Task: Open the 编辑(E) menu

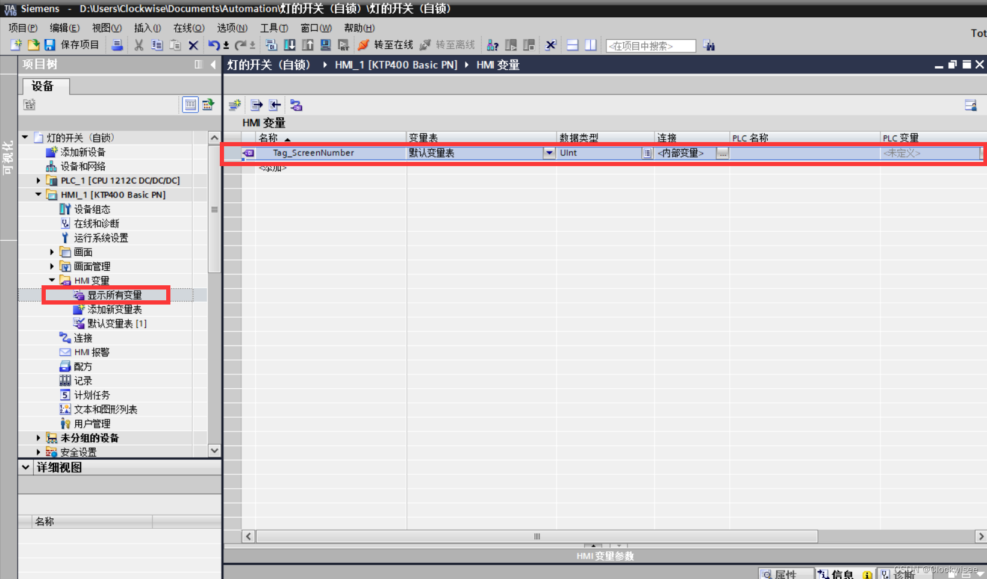Action: (64, 28)
